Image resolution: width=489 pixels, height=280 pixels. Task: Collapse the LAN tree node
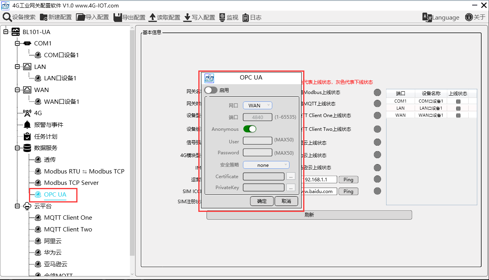pos(17,67)
